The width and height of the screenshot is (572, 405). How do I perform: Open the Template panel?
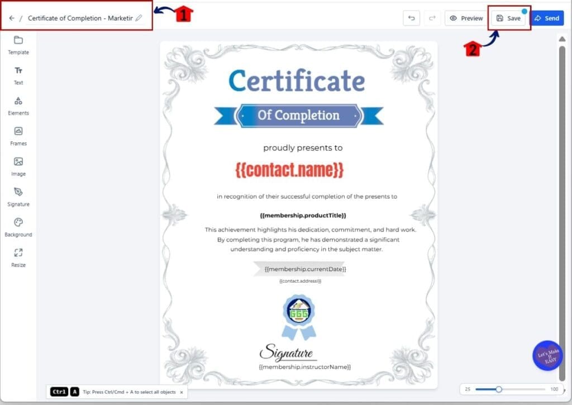(x=18, y=46)
